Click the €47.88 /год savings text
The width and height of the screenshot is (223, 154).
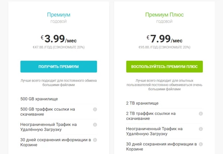[59, 47]
